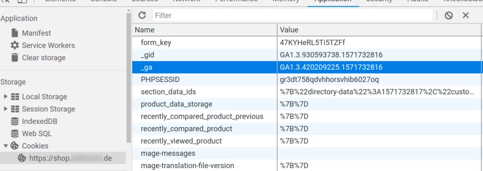Expand the Session Storage tree node

[6, 109]
